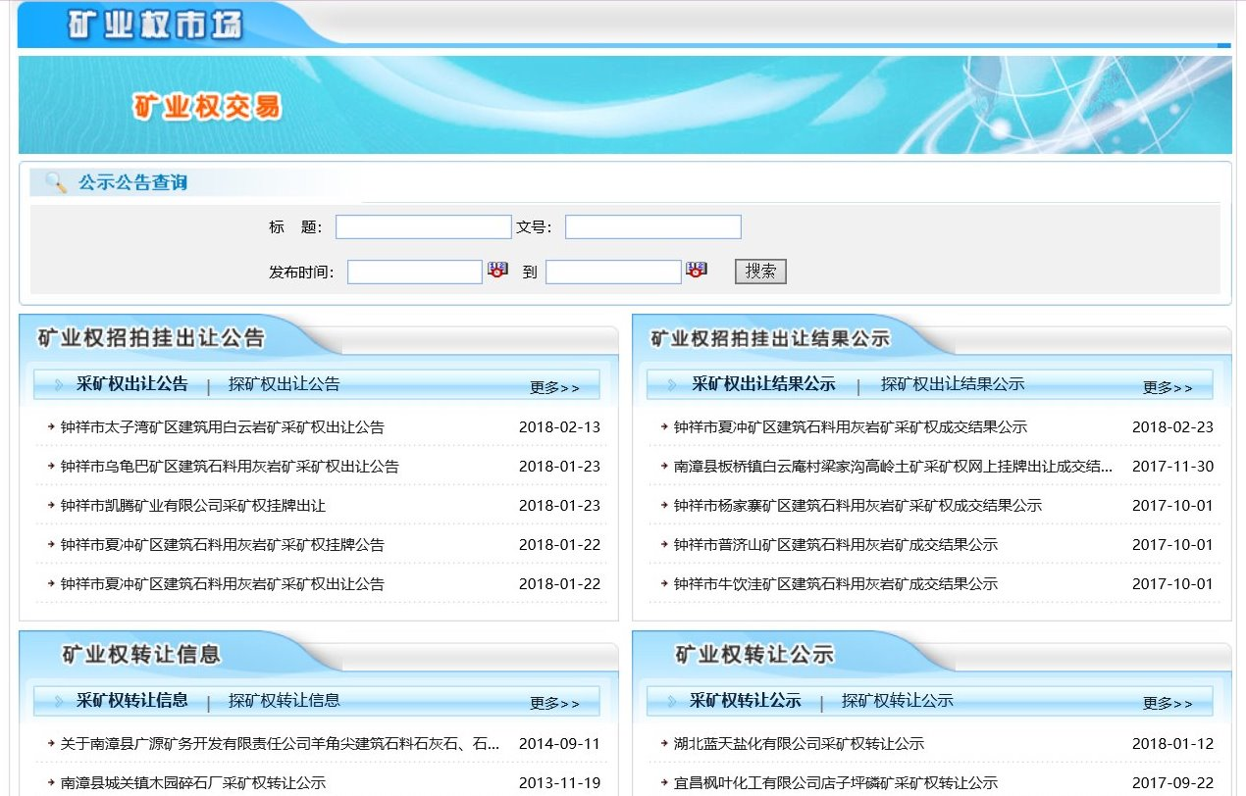This screenshot has width=1246, height=796.
Task: Click the start date 发布时间 input box
Action: (414, 272)
